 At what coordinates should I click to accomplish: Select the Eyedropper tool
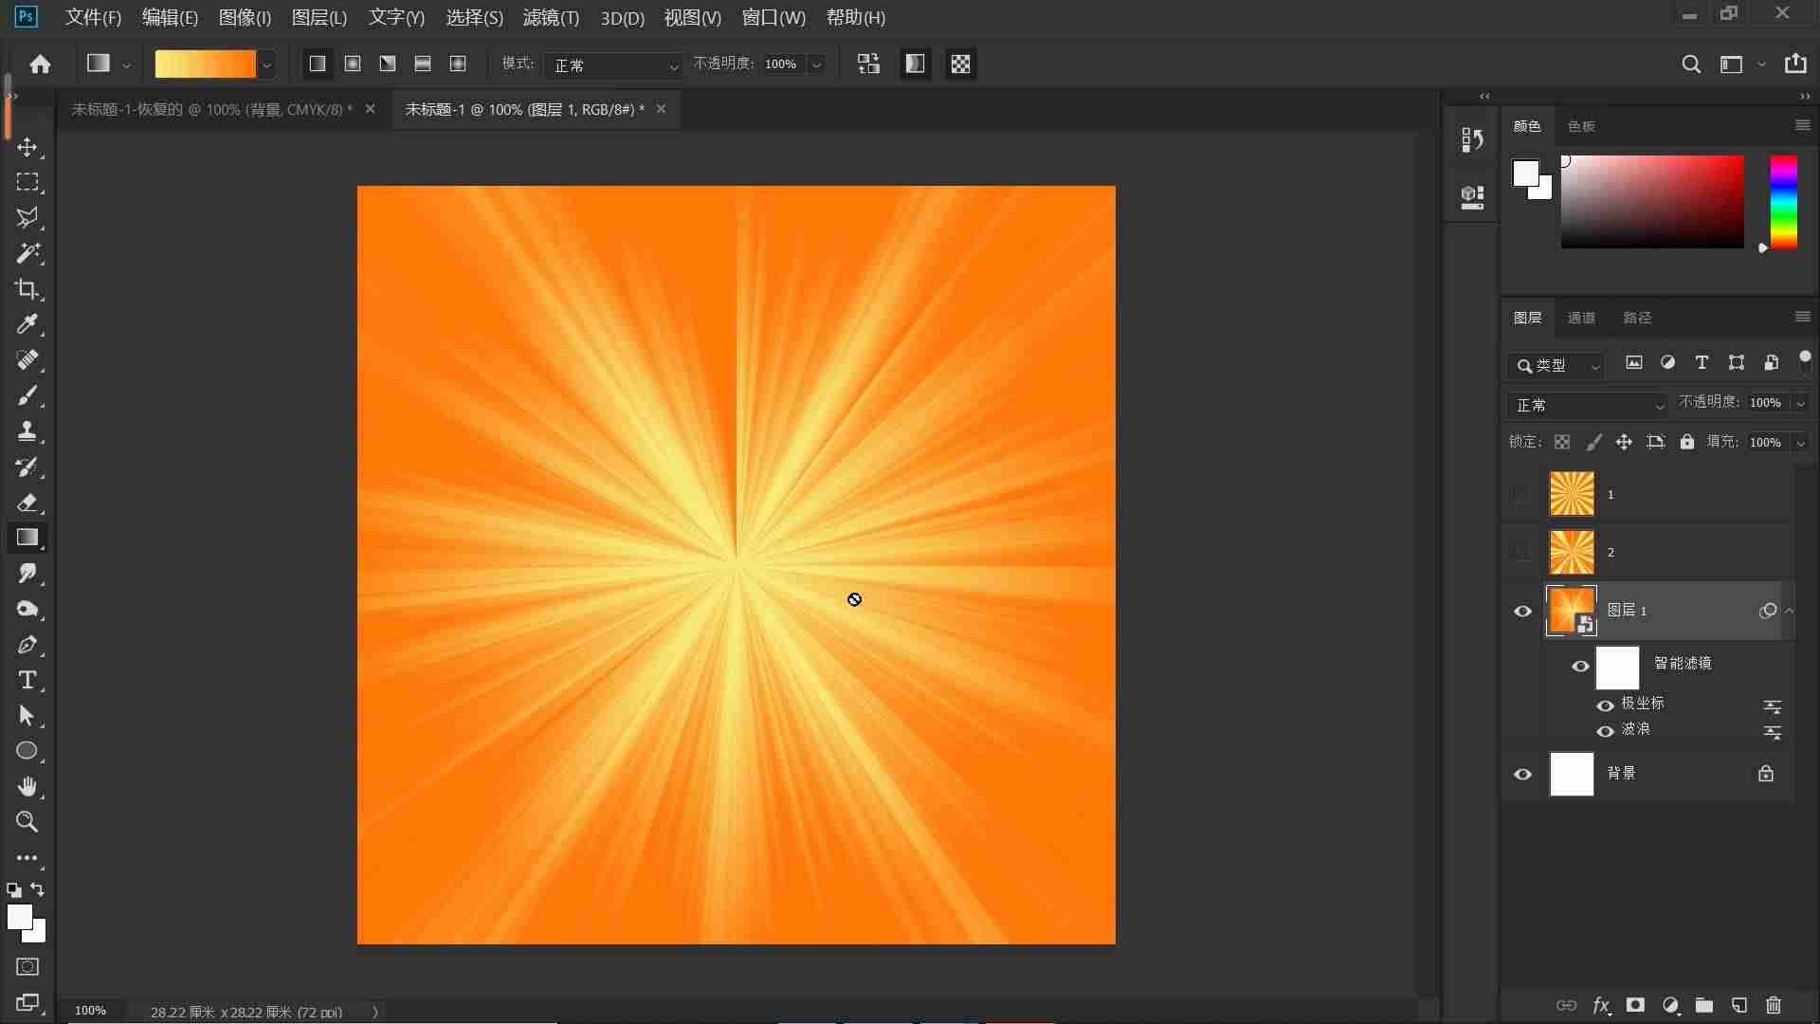(27, 324)
